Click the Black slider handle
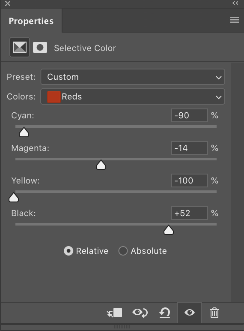Viewport: 244px width, 331px height. 169,230
